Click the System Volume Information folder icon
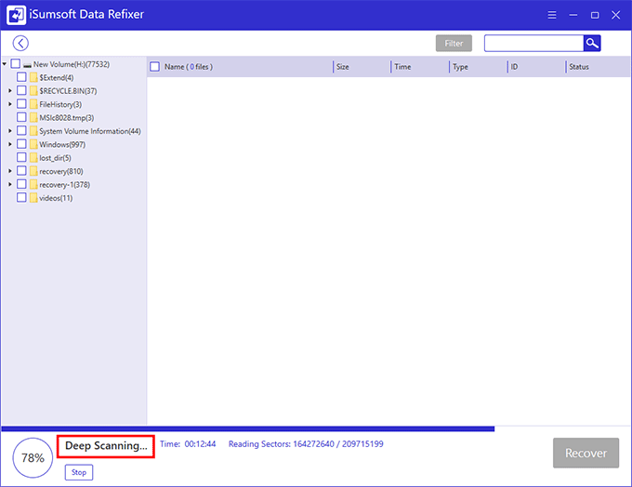This screenshot has width=632, height=487. [x=33, y=131]
